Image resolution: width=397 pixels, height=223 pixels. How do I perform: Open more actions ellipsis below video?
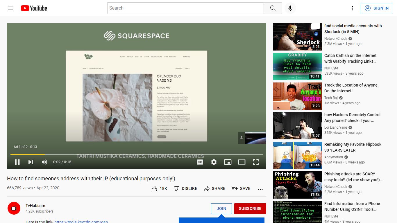coord(260,189)
